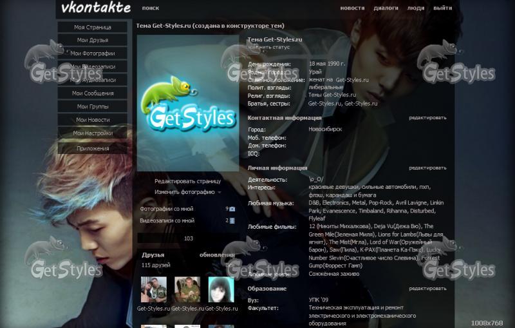Viewport: 515px width, 328px height.
Task: Open Мои Друзья in sidebar
Action: point(92,40)
